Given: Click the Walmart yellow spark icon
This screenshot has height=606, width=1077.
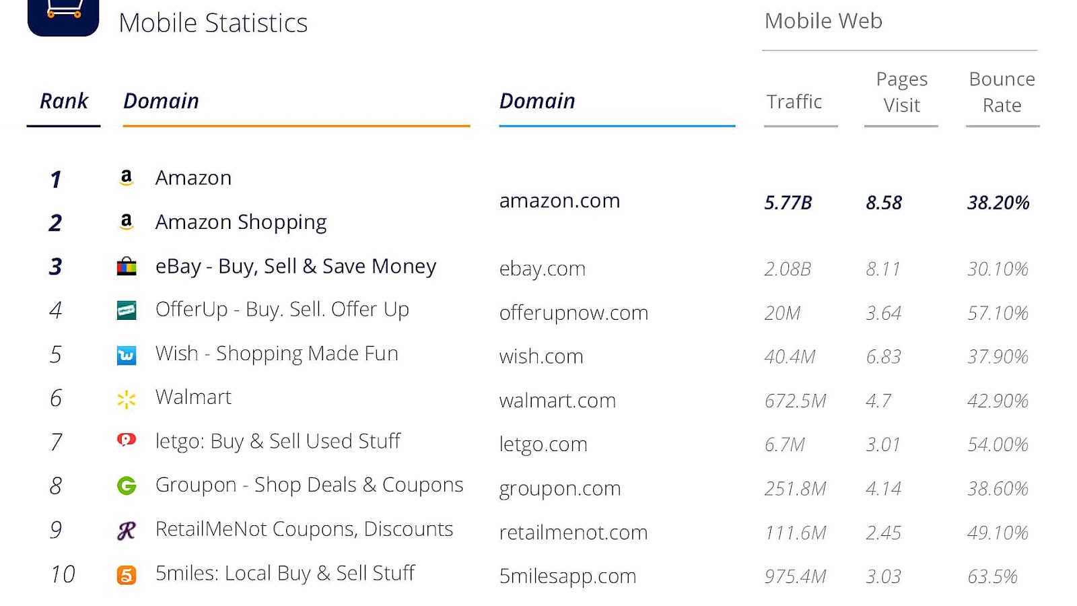Looking at the screenshot, I should coord(127,399).
